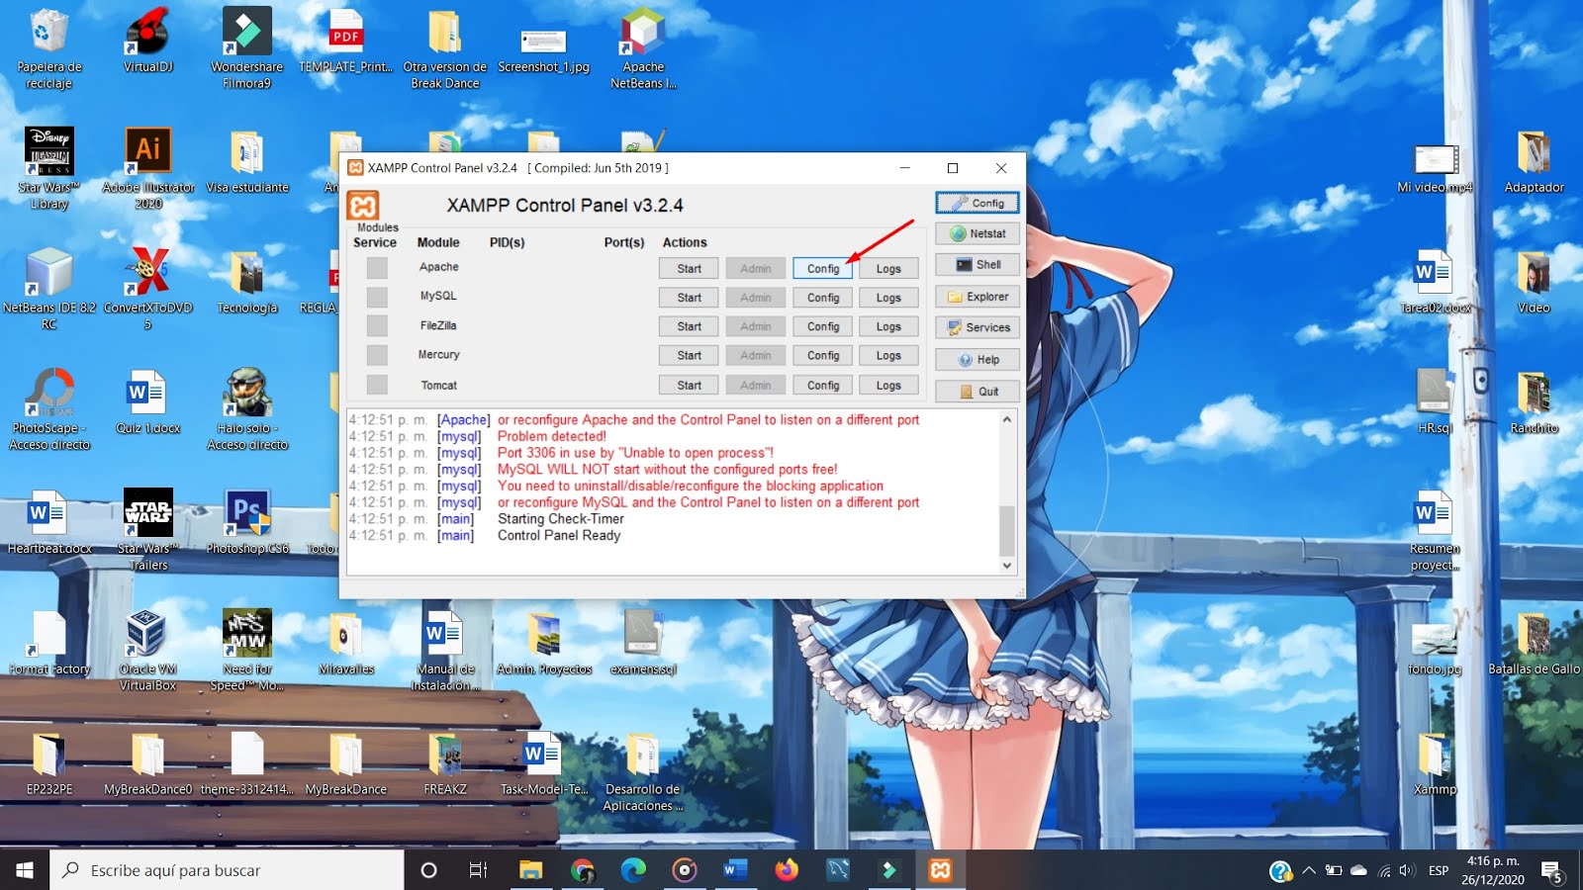Open Microsoft Edge from the taskbar
The width and height of the screenshot is (1583, 890).
633,870
